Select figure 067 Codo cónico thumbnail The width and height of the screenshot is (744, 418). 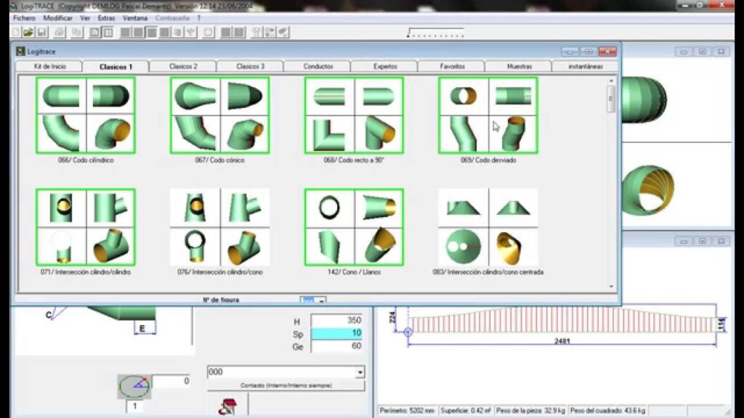[219, 115]
